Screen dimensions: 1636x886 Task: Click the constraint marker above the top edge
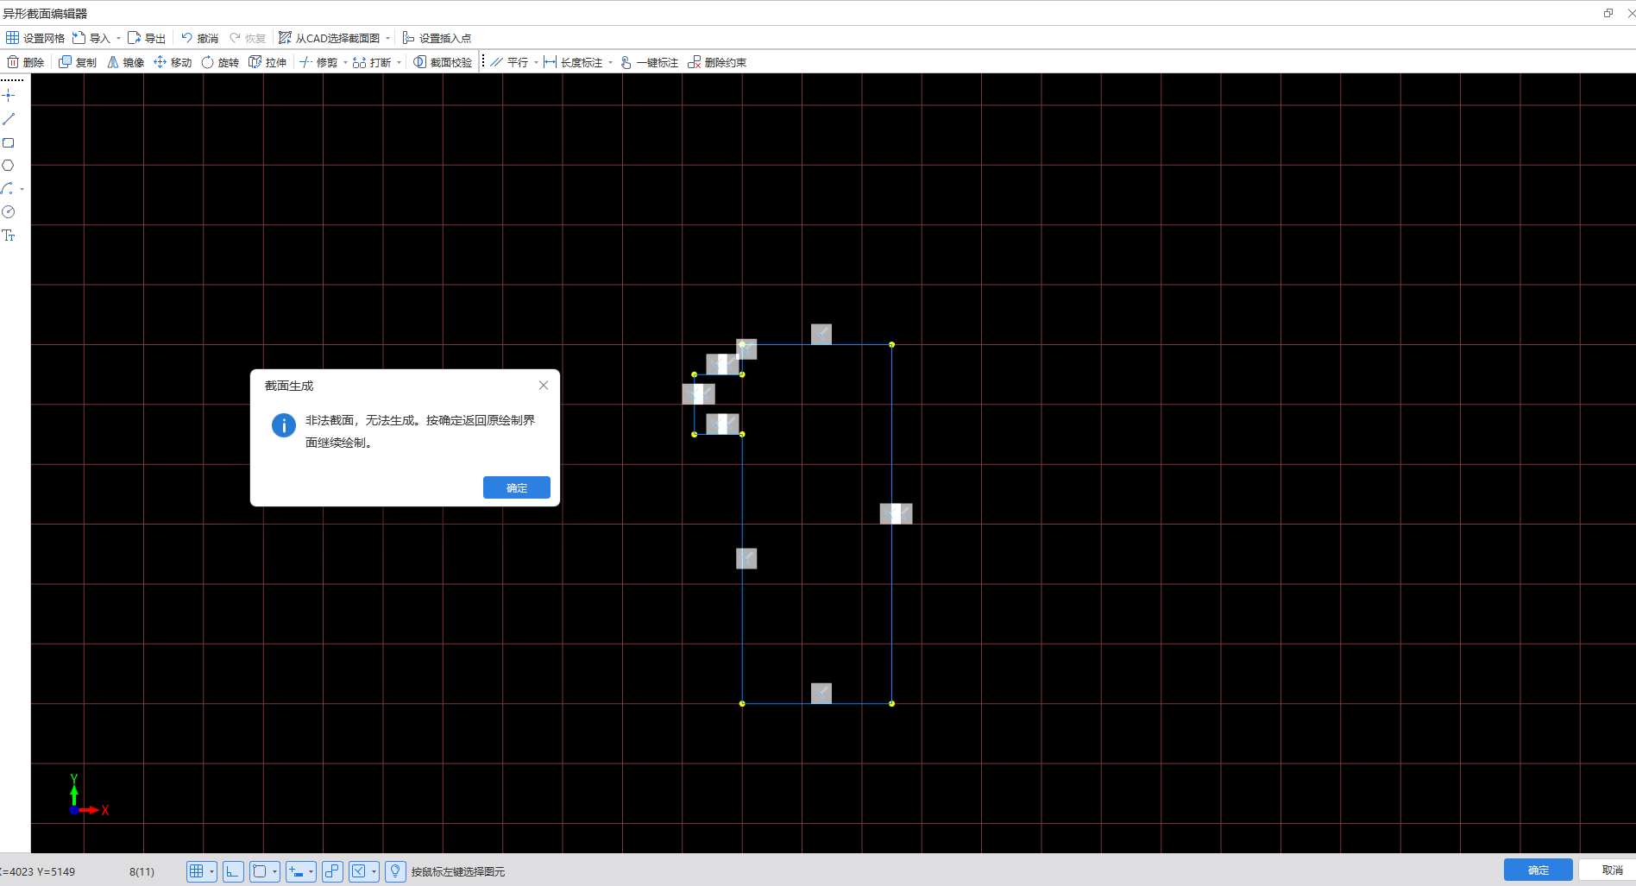(x=821, y=334)
